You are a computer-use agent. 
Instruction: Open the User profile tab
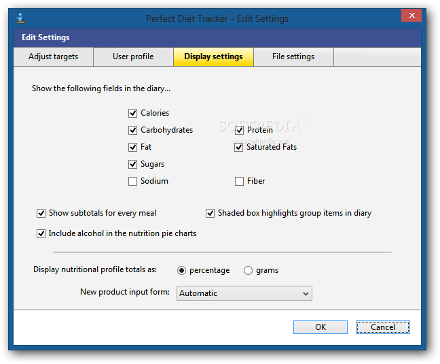[133, 56]
